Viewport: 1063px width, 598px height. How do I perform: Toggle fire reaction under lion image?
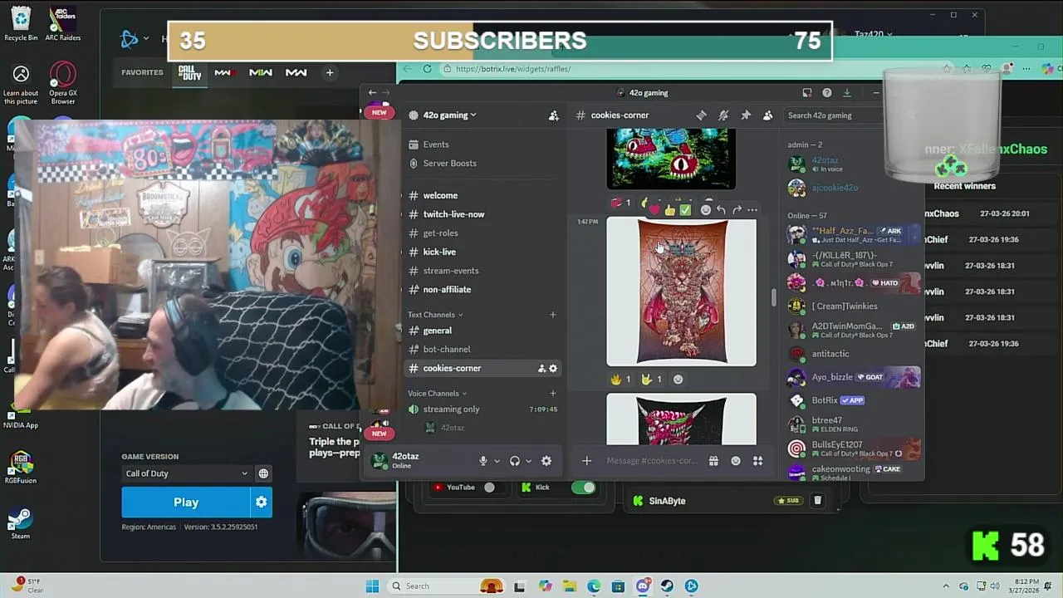click(x=622, y=380)
